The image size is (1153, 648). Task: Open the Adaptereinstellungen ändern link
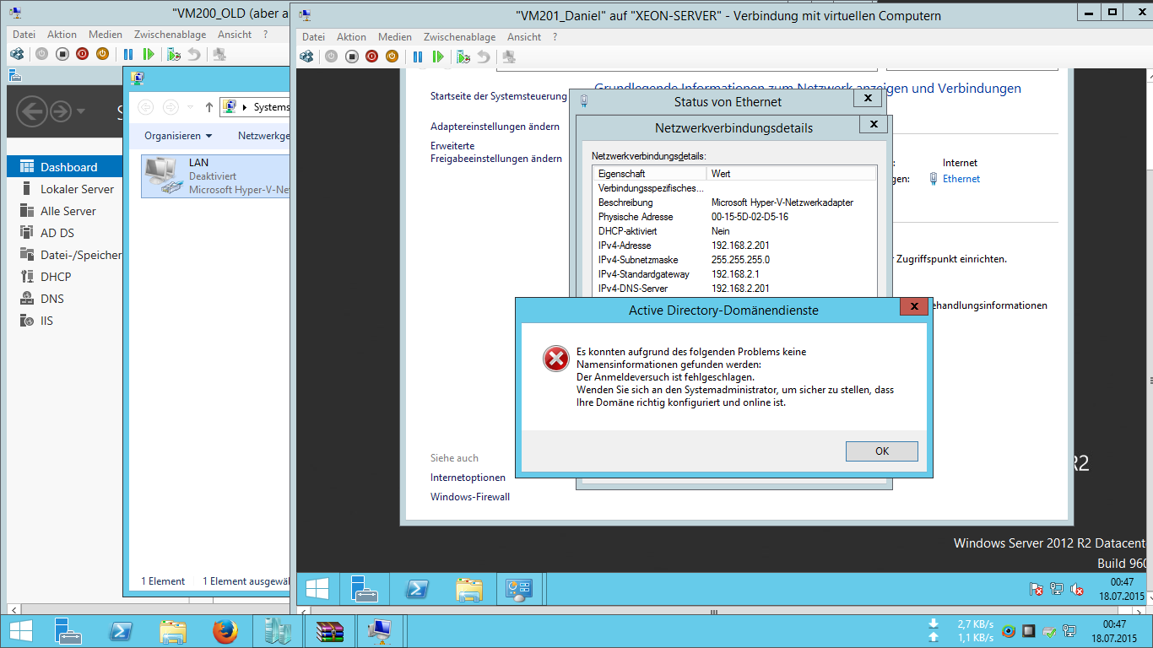point(495,127)
